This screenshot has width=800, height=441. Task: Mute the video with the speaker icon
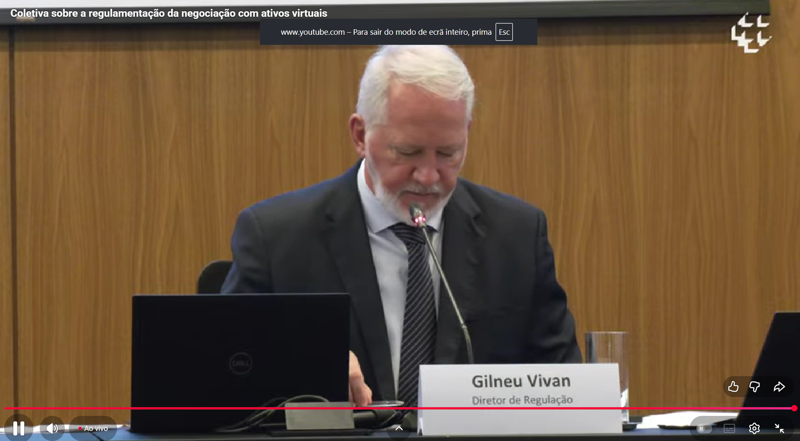click(52, 428)
